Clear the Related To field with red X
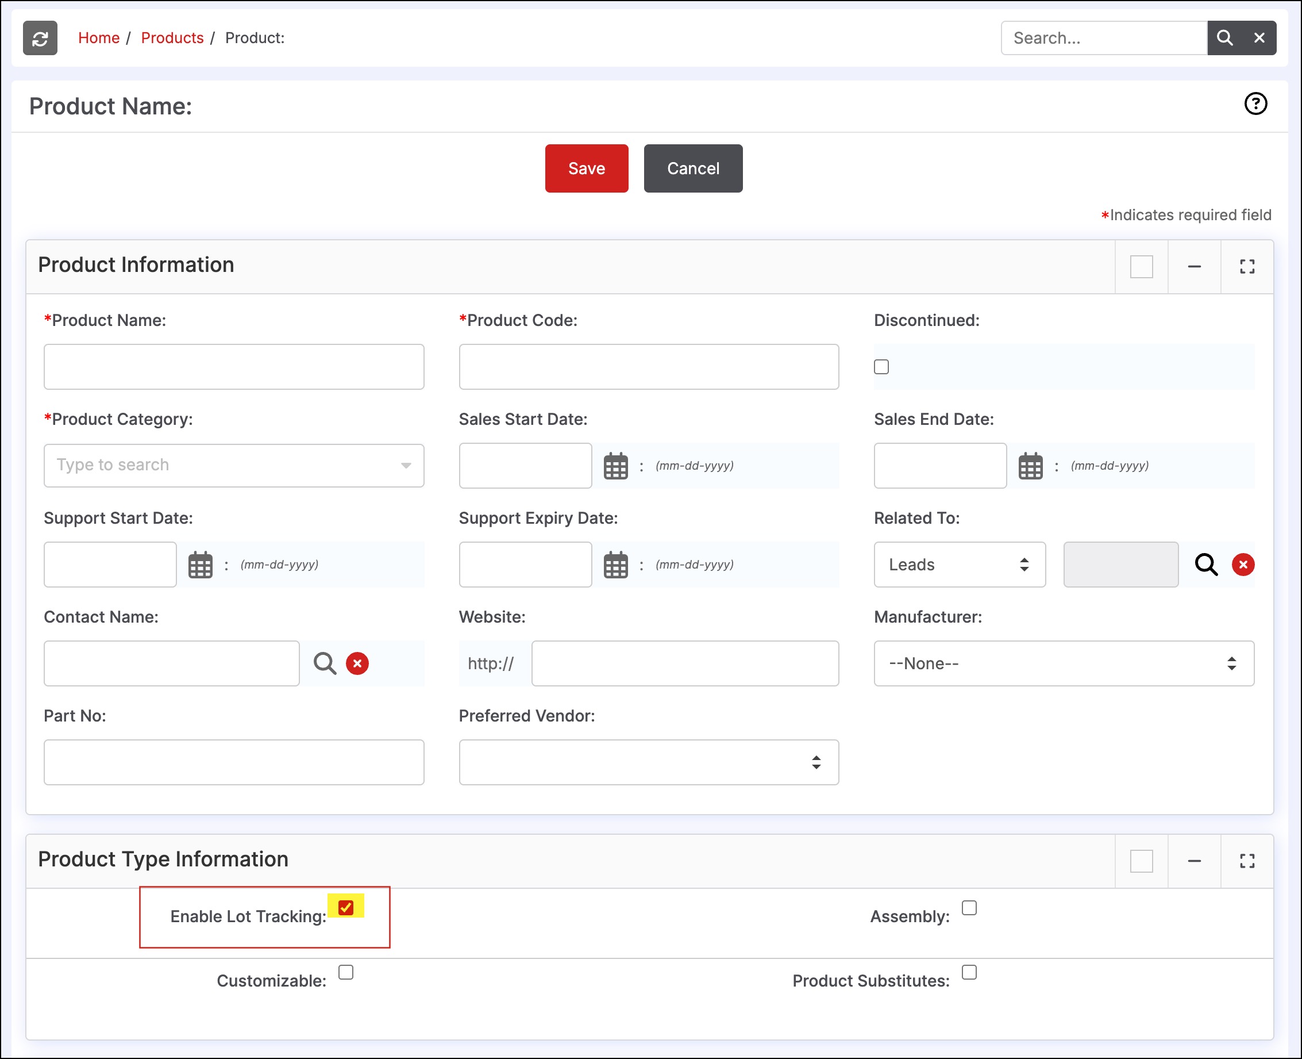 pos(1243,565)
